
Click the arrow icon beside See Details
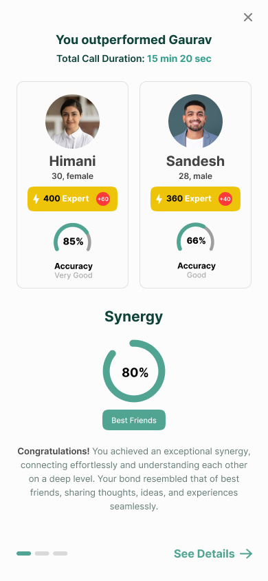click(246, 554)
